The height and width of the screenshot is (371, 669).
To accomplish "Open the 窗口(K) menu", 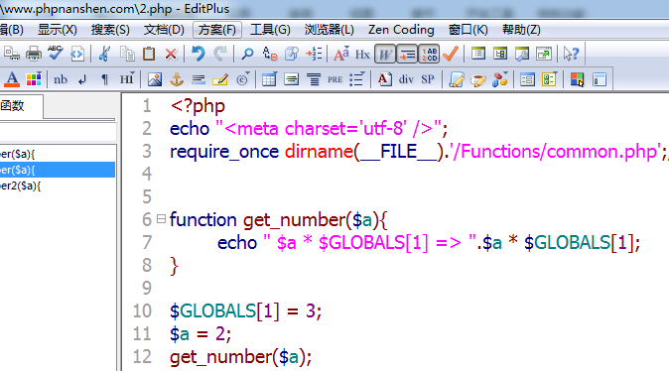I will (468, 30).
